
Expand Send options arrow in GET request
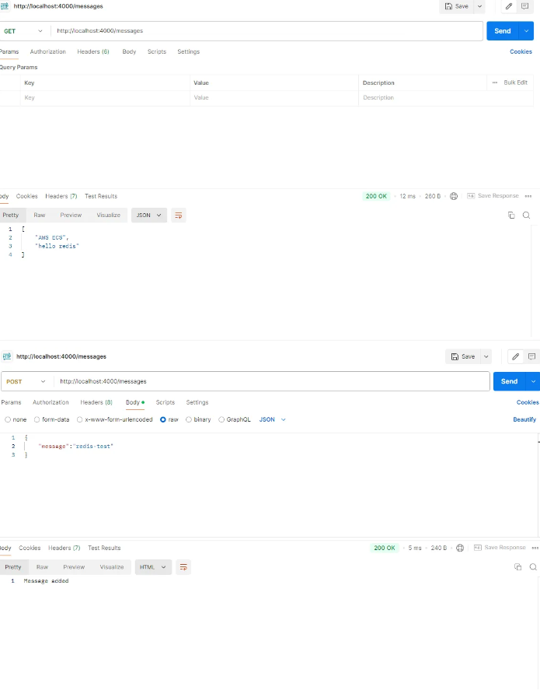[x=526, y=31]
